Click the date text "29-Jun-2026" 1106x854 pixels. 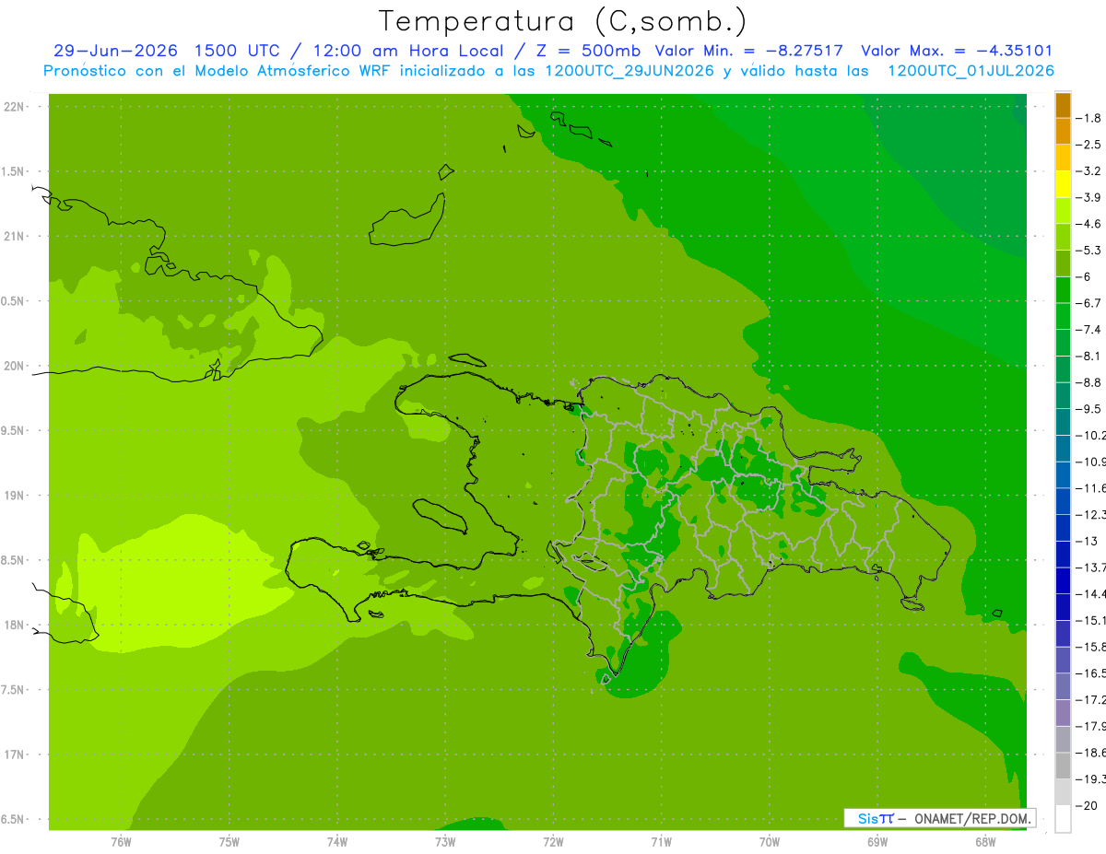click(115, 52)
